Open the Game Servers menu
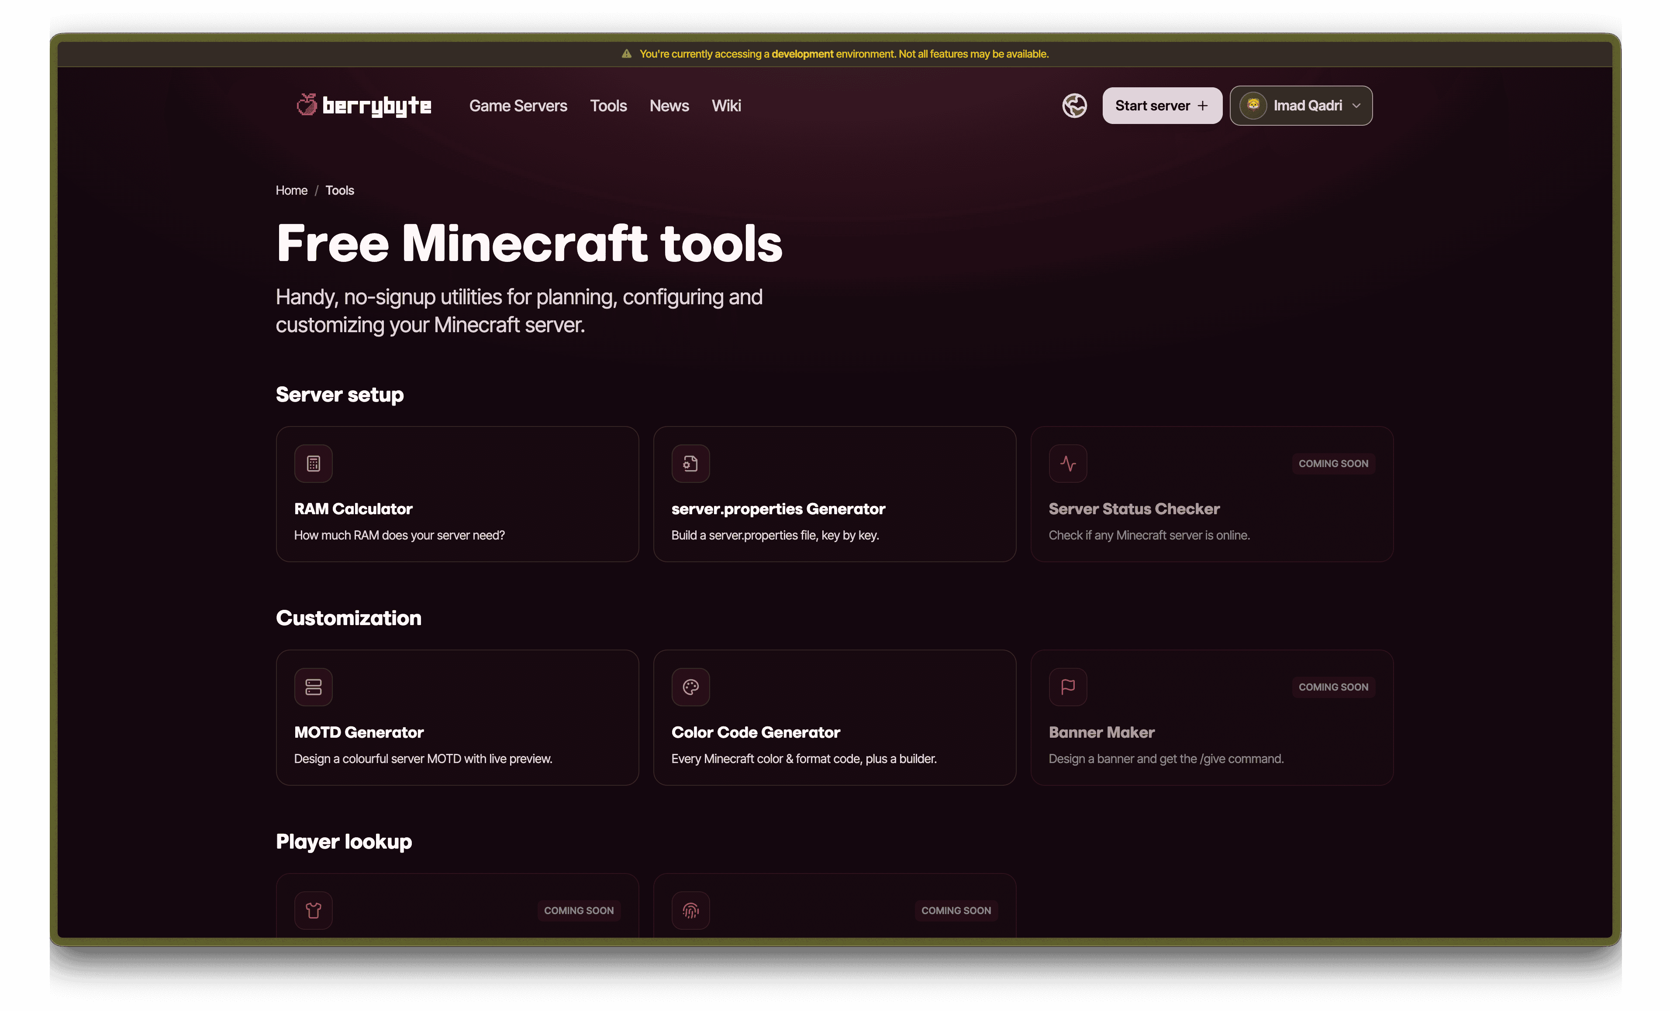 (518, 106)
